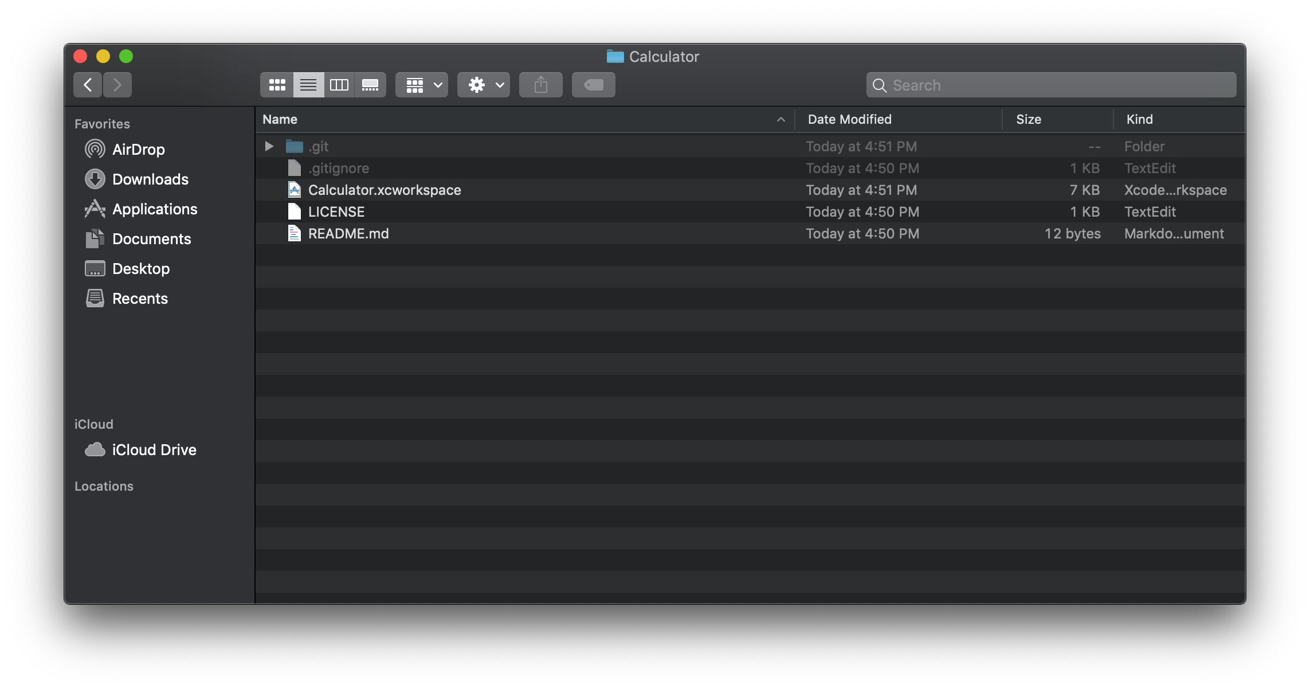Open the group-by arrangement dropdown
Image resolution: width=1310 pixels, height=689 pixels.
point(422,85)
